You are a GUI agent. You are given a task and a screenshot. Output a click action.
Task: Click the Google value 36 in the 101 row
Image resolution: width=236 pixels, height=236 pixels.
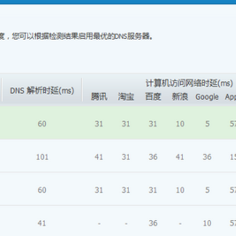[207, 157]
